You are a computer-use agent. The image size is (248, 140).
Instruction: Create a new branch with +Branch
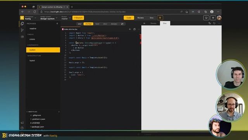click(78, 18)
